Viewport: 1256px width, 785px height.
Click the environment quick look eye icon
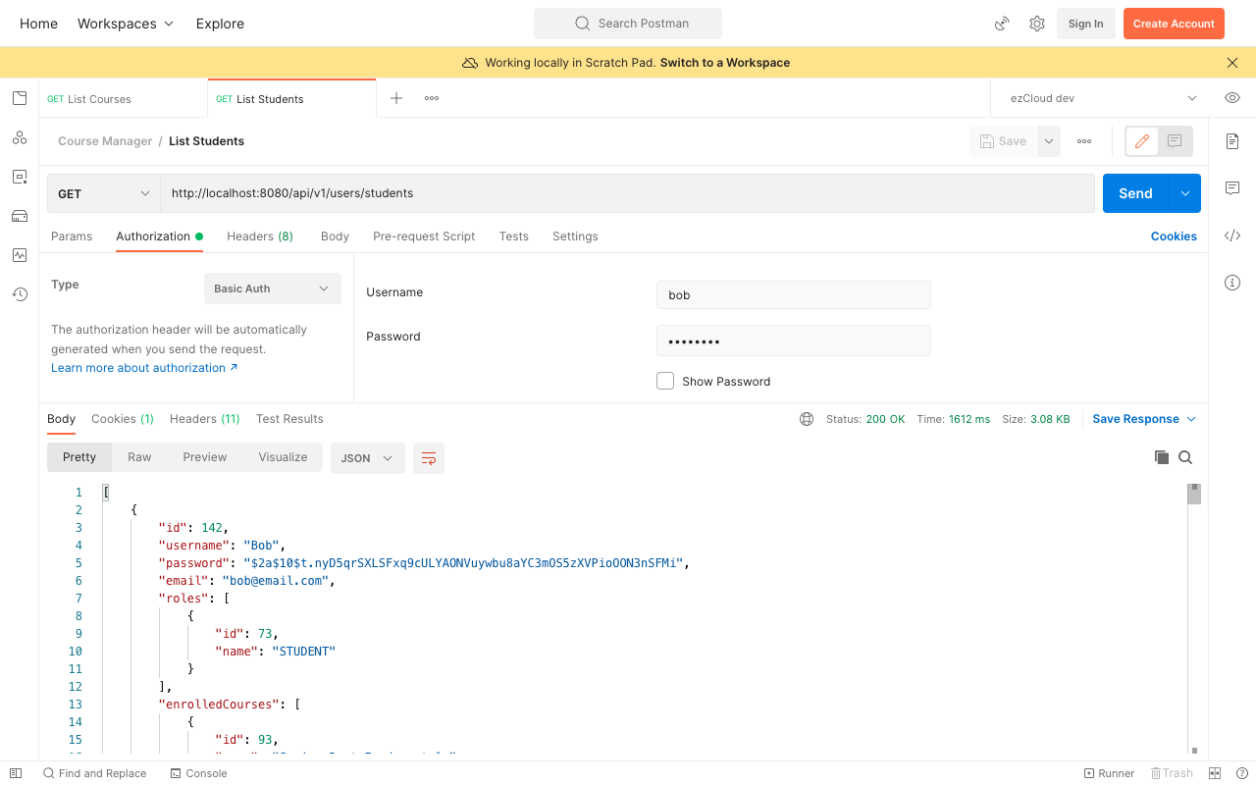(1232, 98)
